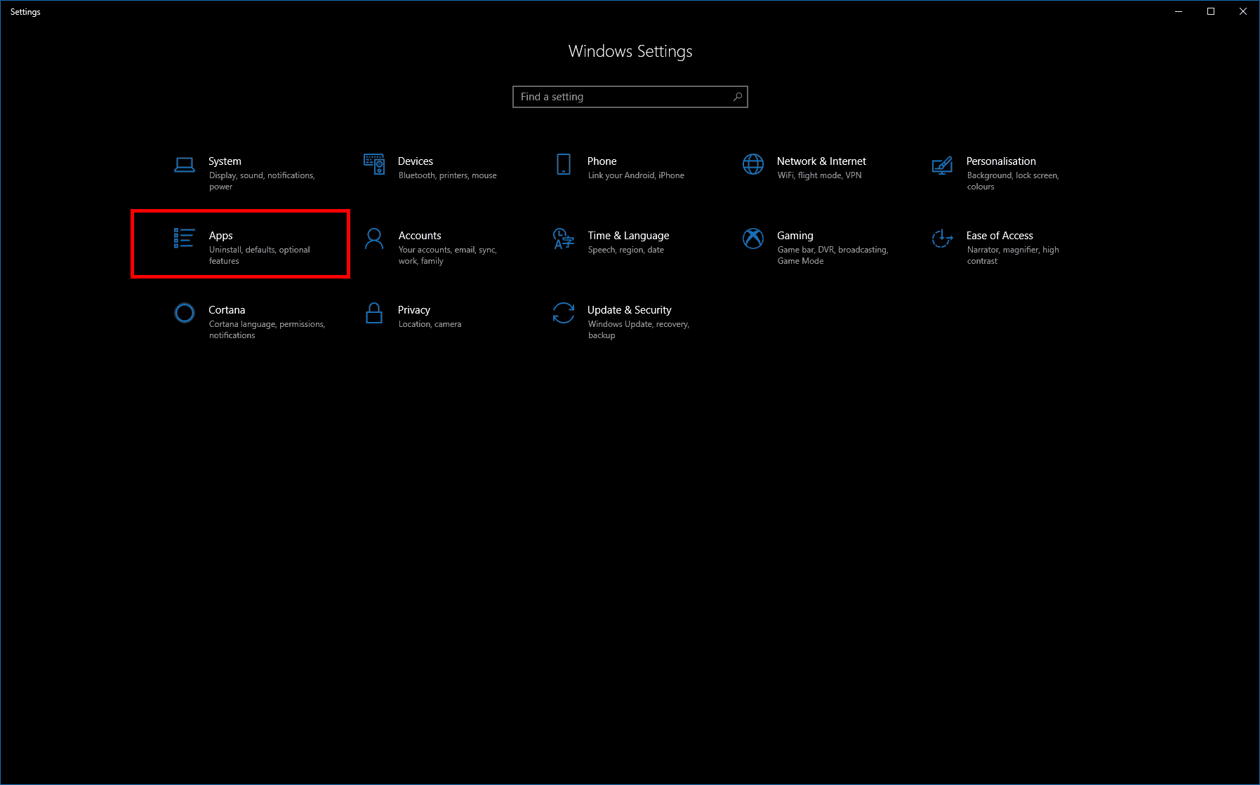This screenshot has height=785, width=1260.
Task: Open the Cortana circle icon
Action: point(185,313)
